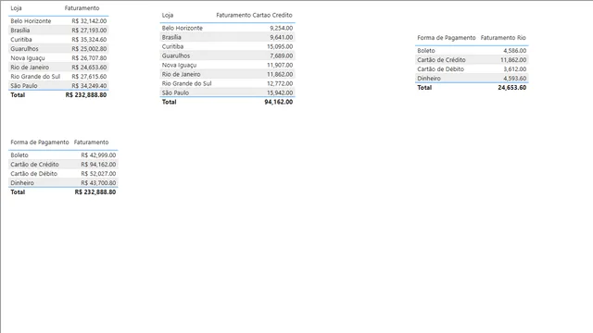Select the 9,641.00 value

pos(281,37)
